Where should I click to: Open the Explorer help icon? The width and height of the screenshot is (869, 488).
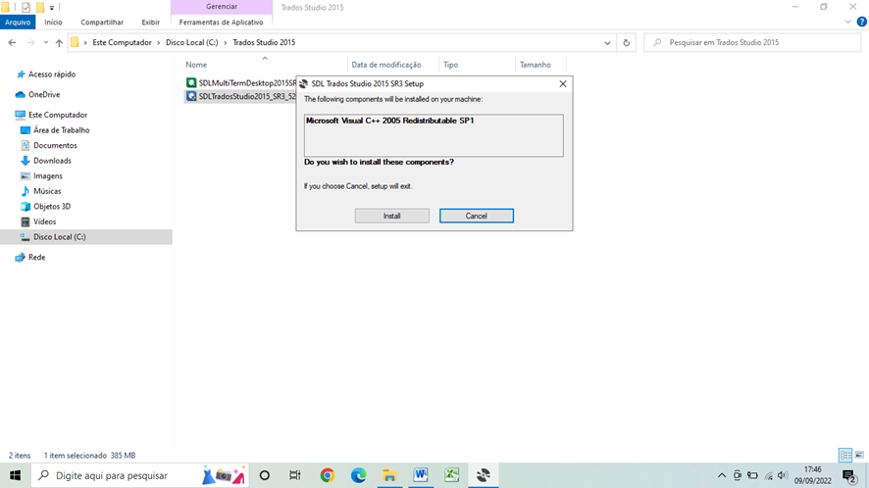coord(862,22)
